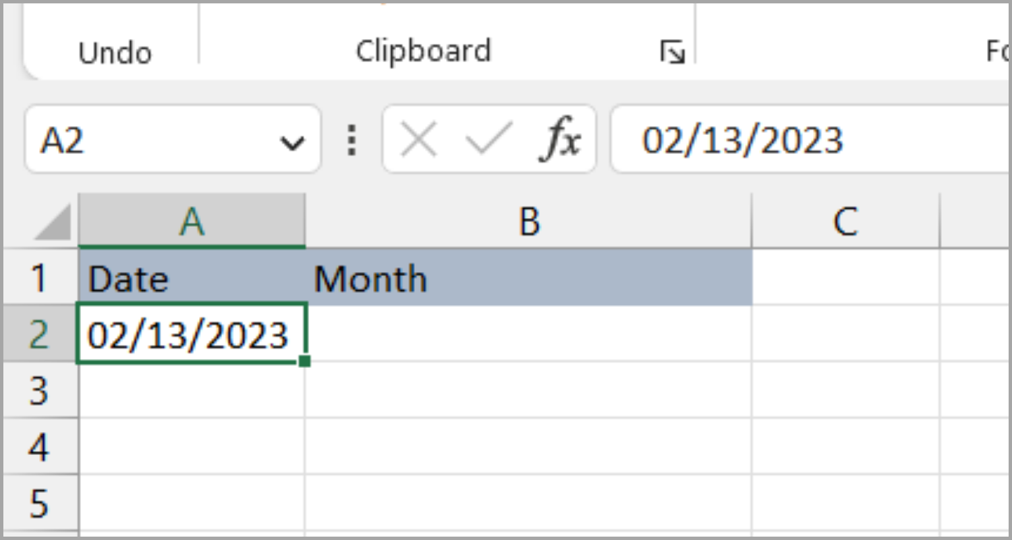Select column B header
This screenshot has width=1012, height=540.
point(528,221)
